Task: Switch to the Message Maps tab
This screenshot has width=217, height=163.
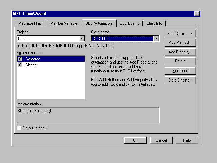Action: pos(30,23)
